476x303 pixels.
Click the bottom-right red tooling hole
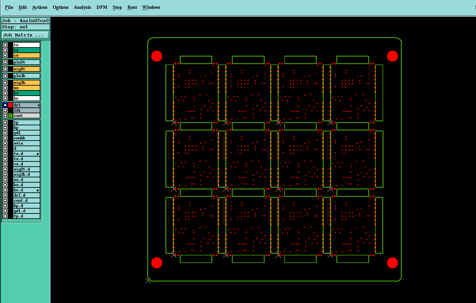coord(392,263)
